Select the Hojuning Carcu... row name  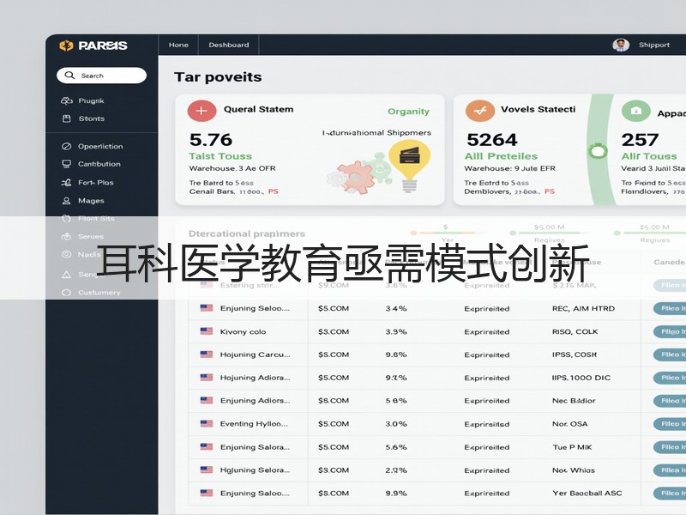click(x=255, y=354)
